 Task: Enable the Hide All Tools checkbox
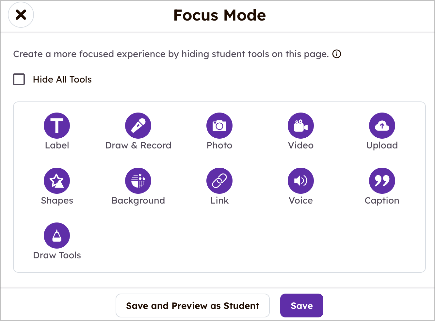click(19, 79)
